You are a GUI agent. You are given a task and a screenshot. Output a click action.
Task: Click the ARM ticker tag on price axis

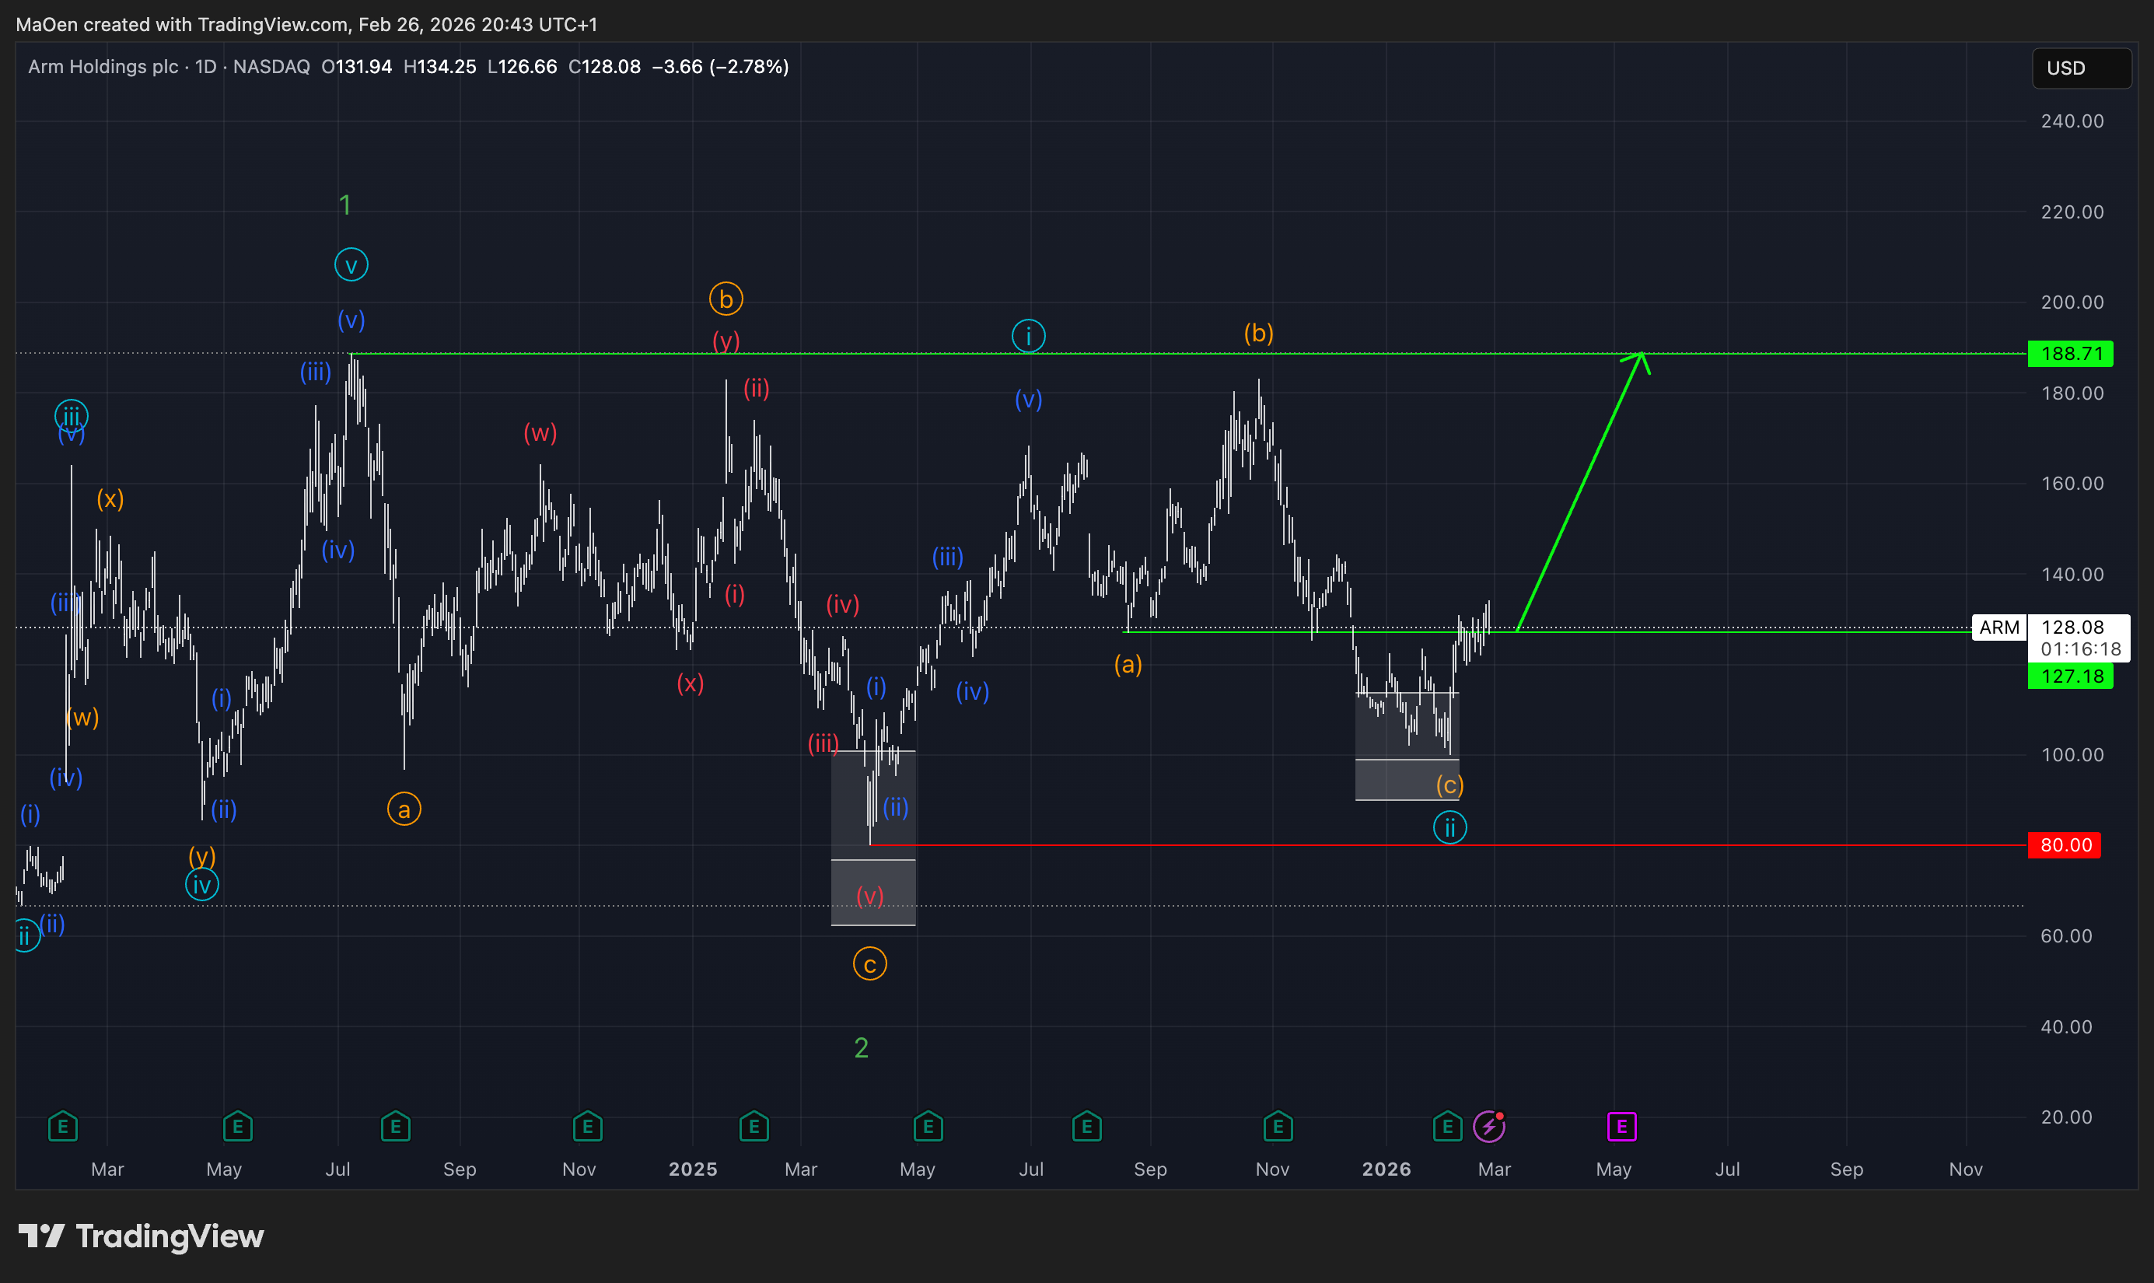tap(1998, 627)
